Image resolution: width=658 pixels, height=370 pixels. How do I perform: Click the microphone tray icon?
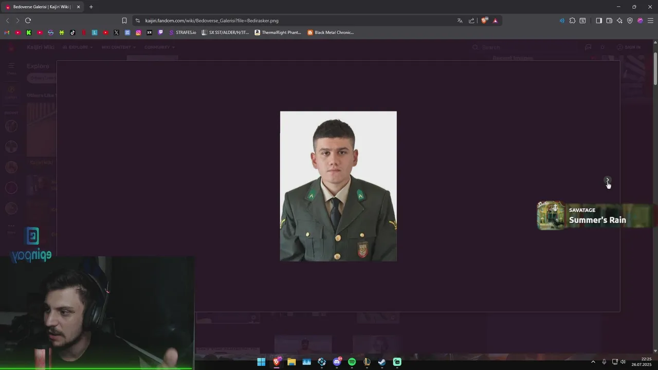pos(604,362)
